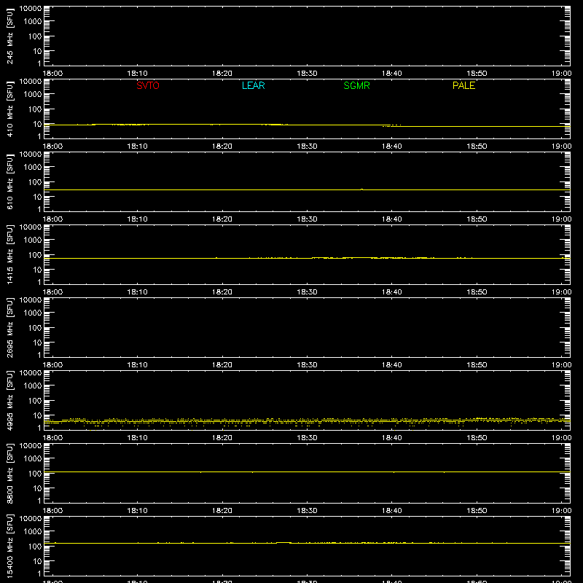Click 18:00 tick under the 610 MHz panel

[x=52, y=219]
